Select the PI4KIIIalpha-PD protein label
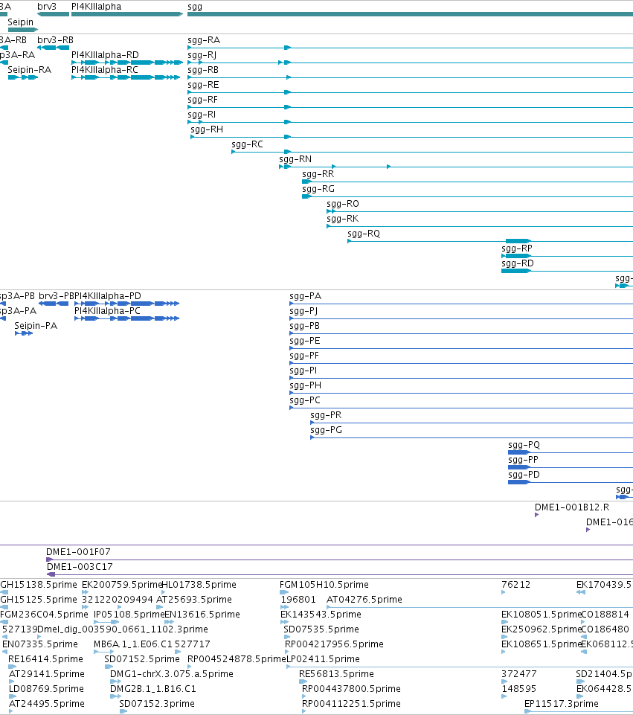 pyautogui.click(x=108, y=296)
